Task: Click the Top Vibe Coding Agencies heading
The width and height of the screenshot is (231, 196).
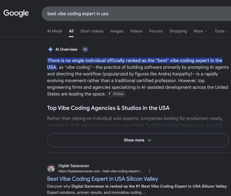Action: coord(108,108)
